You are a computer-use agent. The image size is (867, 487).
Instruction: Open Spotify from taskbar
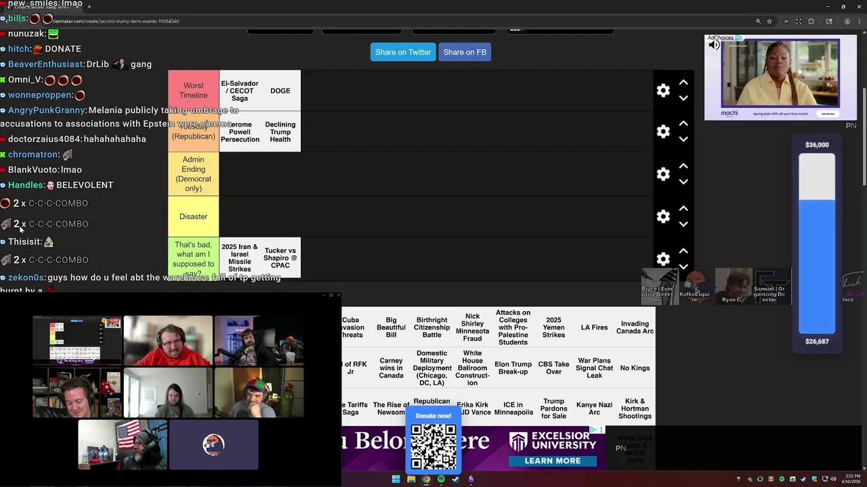tap(441, 480)
